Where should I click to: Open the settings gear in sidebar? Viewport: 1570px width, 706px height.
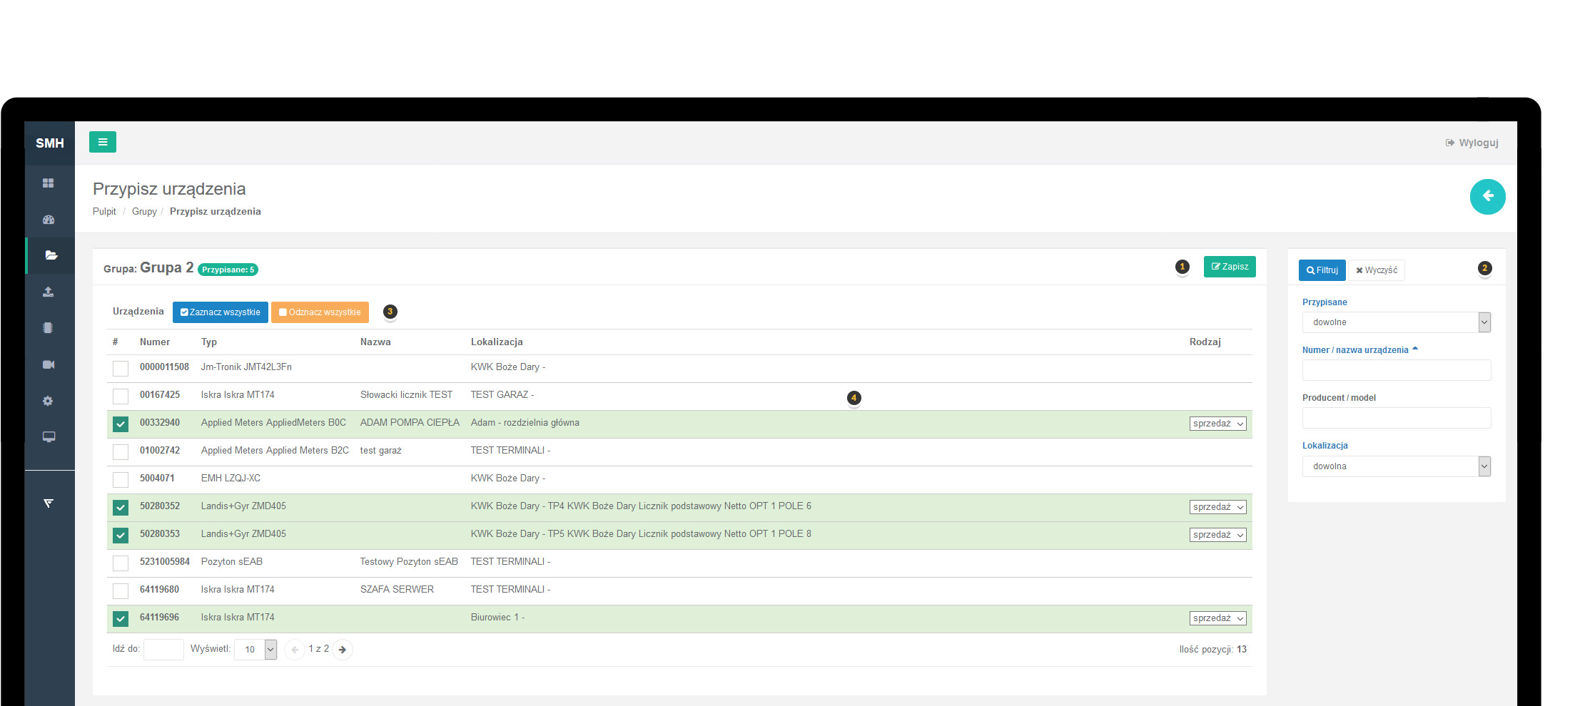pyautogui.click(x=49, y=401)
